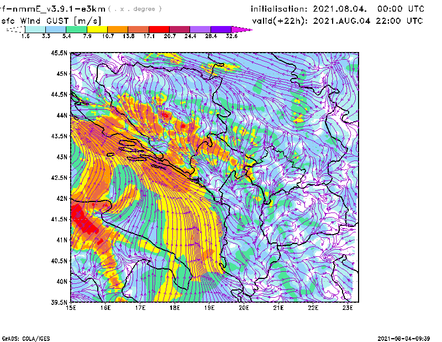Click latitude label 45.5N
The height and width of the screenshot is (342, 442).
coord(59,53)
